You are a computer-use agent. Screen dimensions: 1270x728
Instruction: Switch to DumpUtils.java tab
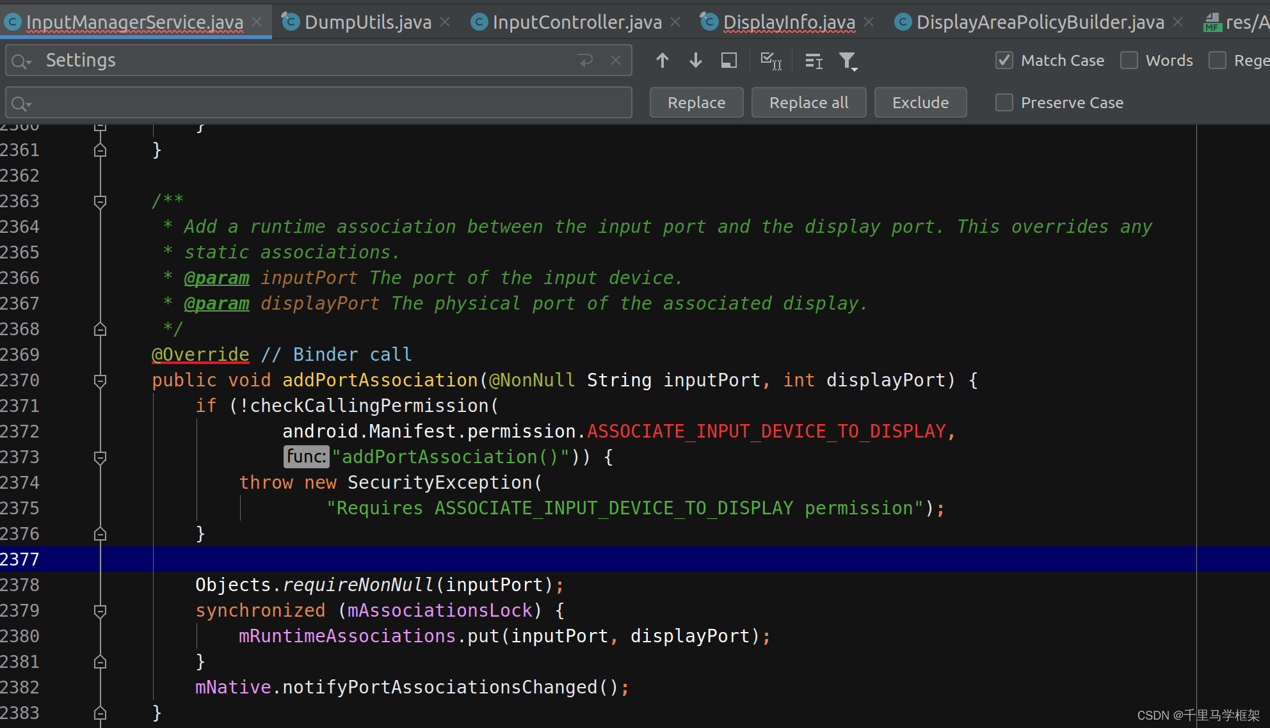367,22
